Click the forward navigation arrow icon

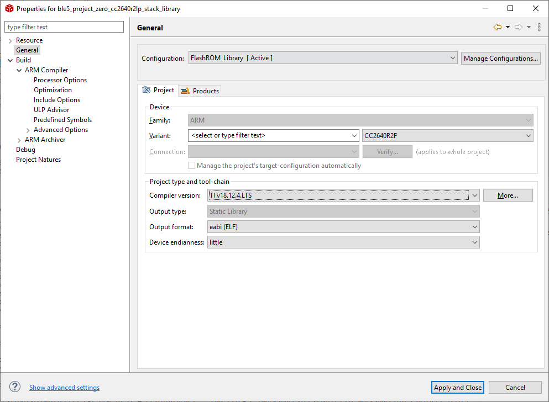click(x=518, y=27)
